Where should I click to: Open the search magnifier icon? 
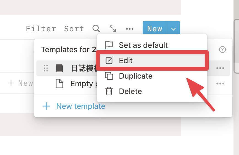pyautogui.click(x=96, y=29)
